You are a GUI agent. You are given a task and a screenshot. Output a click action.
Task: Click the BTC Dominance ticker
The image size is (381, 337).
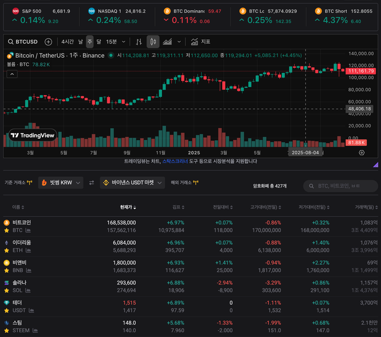click(192, 16)
